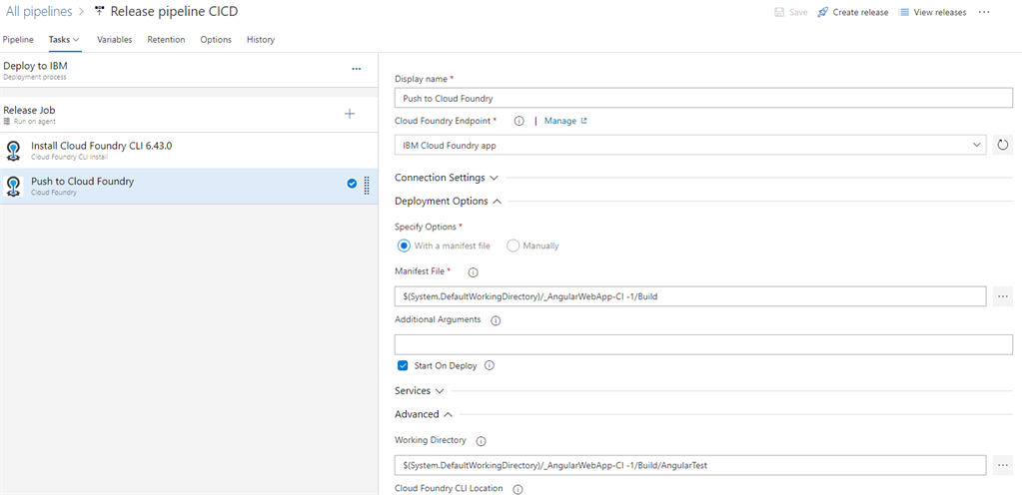Refresh the Cloud Foundry Endpoint list
The image size is (1022, 495).
1003,146
